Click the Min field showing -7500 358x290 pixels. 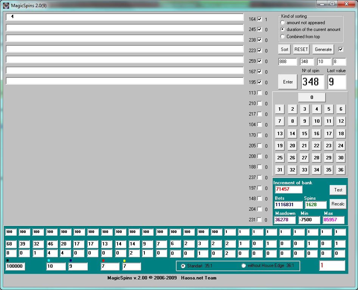(x=309, y=220)
